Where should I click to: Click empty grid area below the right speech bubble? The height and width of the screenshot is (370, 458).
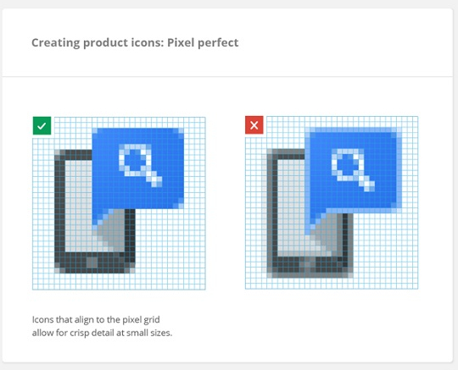(386, 251)
